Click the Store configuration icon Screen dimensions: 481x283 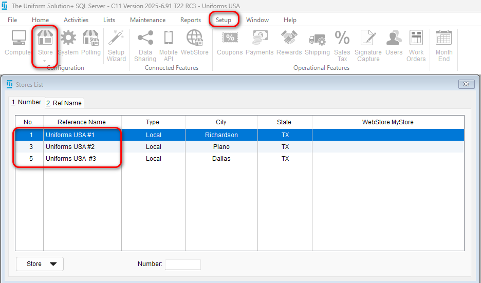point(45,40)
